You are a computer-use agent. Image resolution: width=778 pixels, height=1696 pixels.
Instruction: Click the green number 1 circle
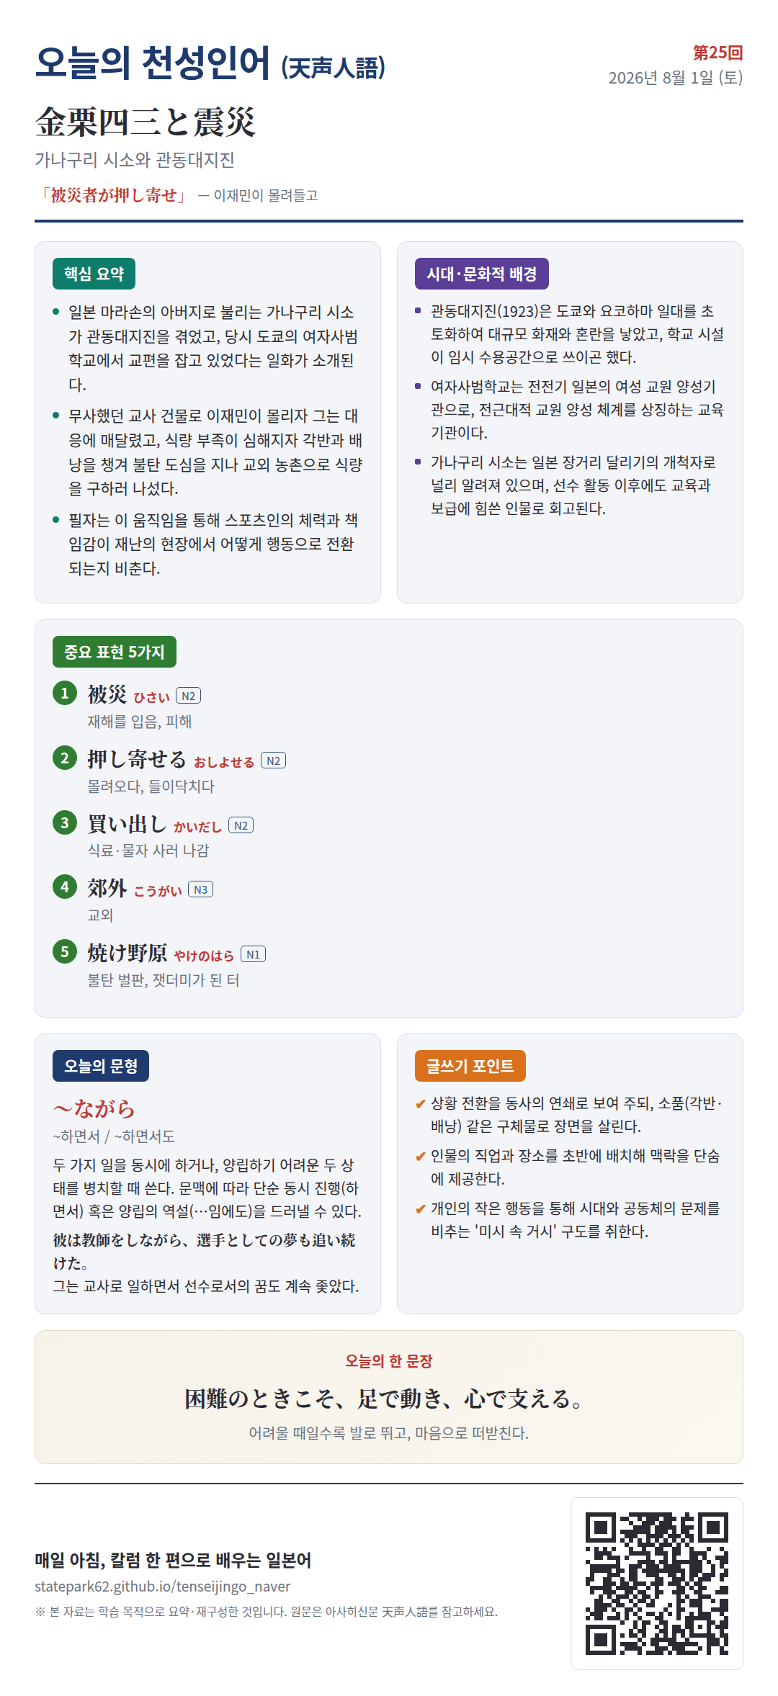pos(65,693)
